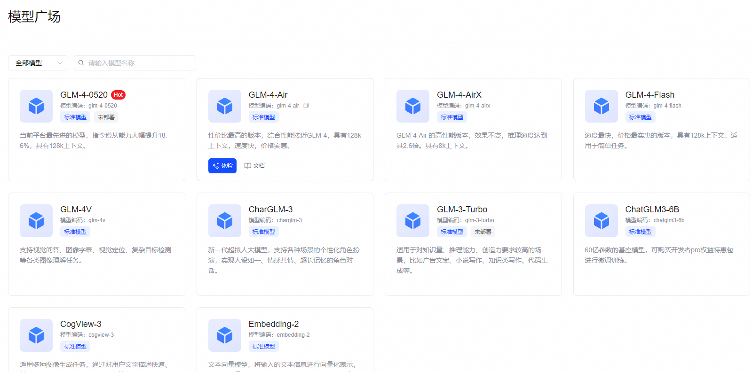Click the 标准模型 tag on CogView-3
The height and width of the screenshot is (372, 752).
coord(75,347)
